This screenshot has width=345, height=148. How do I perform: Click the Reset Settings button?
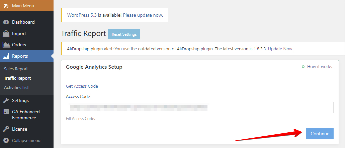click(x=124, y=34)
